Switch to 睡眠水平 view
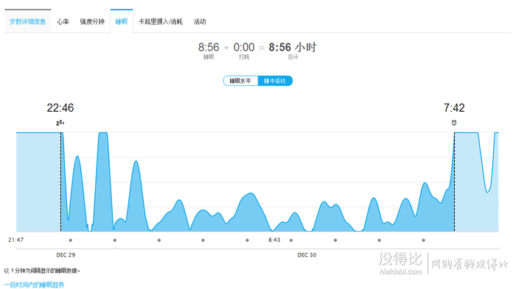516x289 pixels. [240, 81]
